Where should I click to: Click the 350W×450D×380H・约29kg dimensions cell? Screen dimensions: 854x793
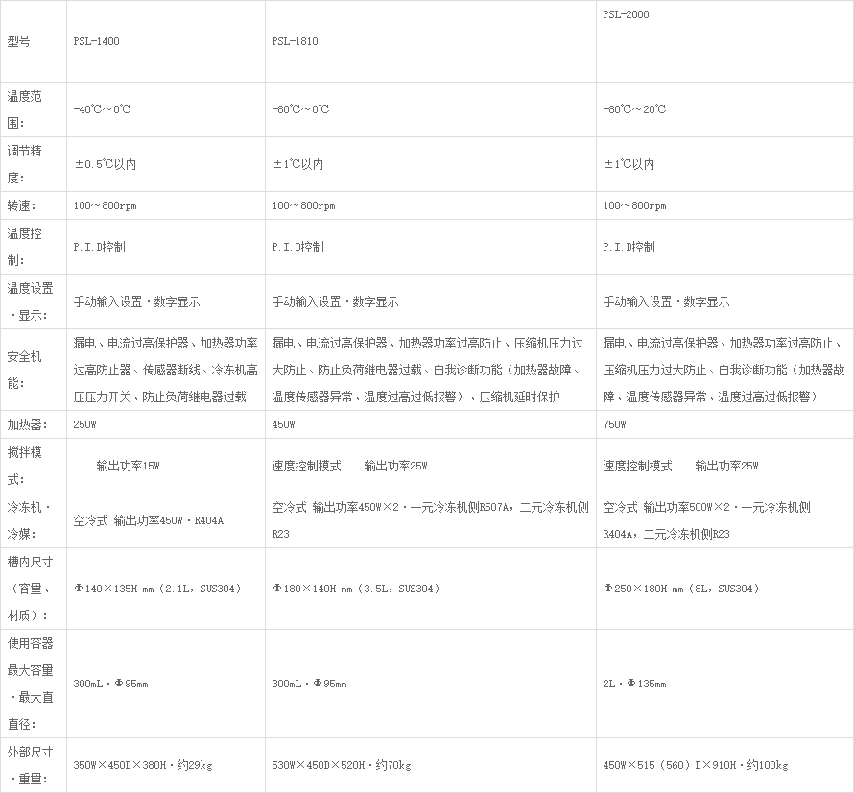143,765
